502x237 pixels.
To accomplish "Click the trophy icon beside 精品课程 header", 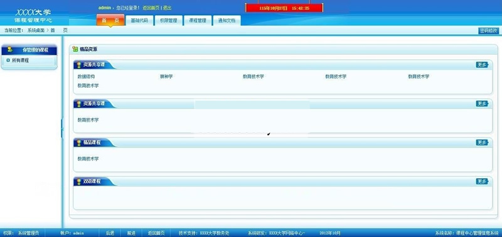I will (79, 143).
